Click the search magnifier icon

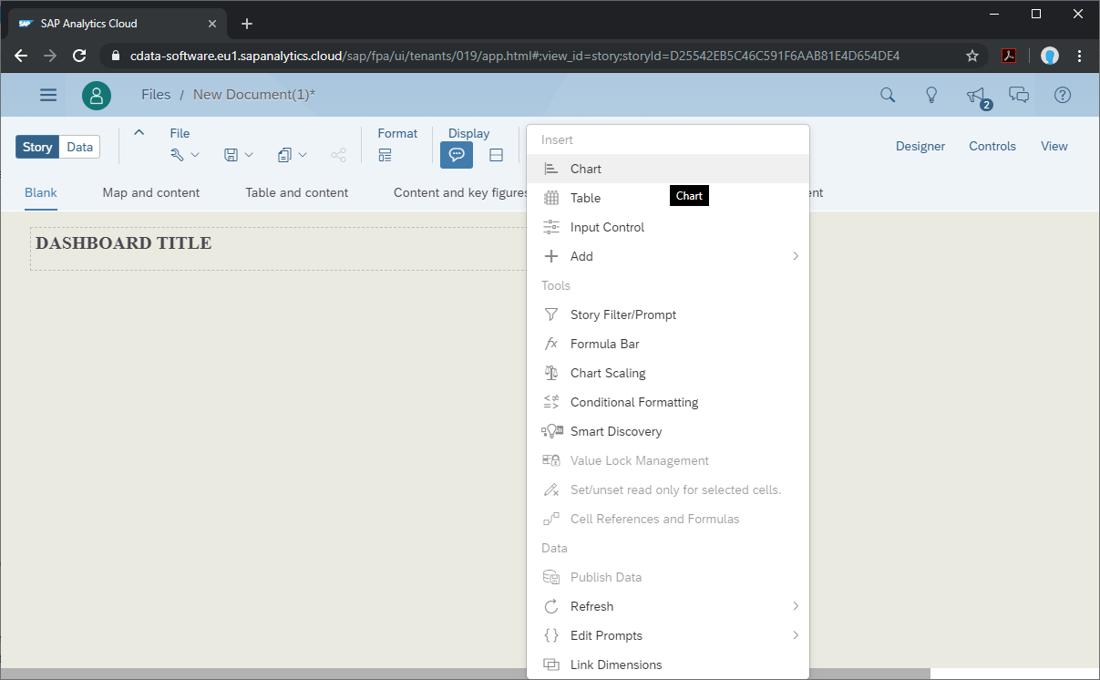(x=887, y=95)
